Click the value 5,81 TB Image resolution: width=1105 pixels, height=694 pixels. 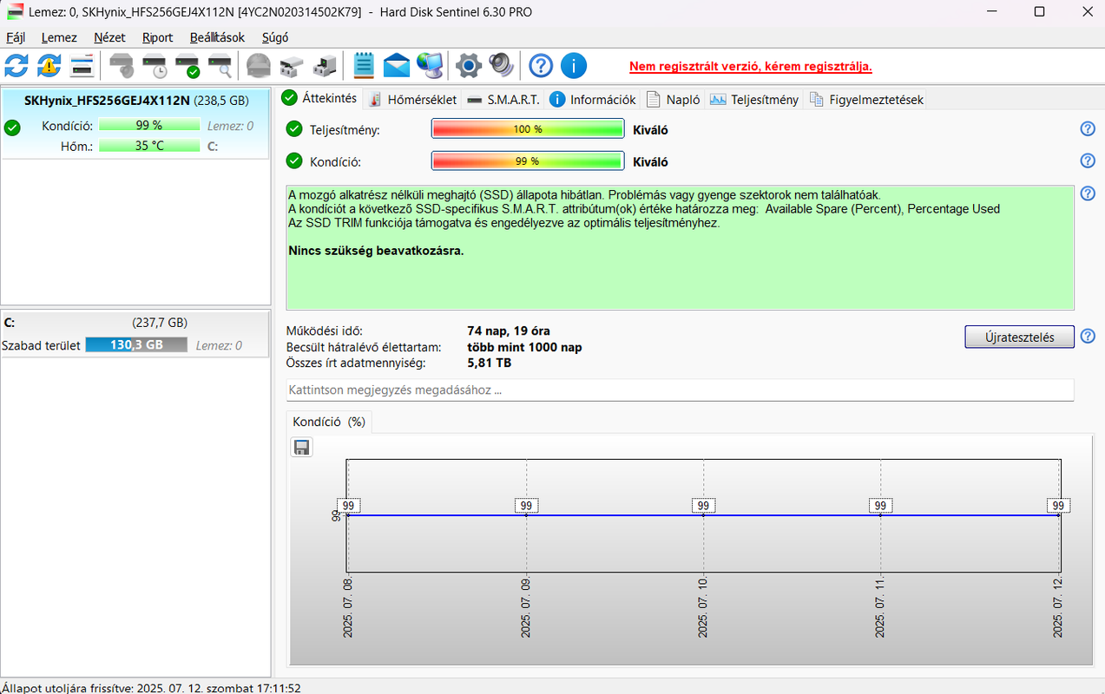tap(490, 363)
